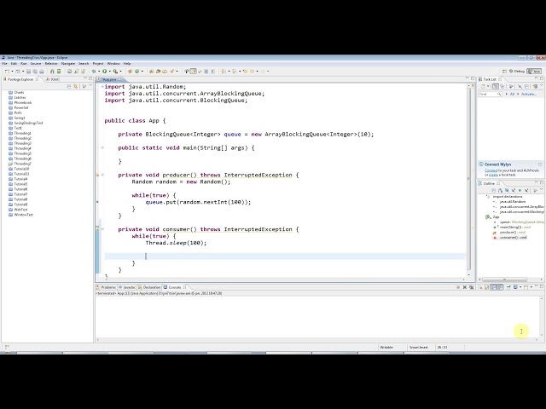Open the Help menu
Image resolution: width=546 pixels, height=409 pixels.
click(x=127, y=64)
